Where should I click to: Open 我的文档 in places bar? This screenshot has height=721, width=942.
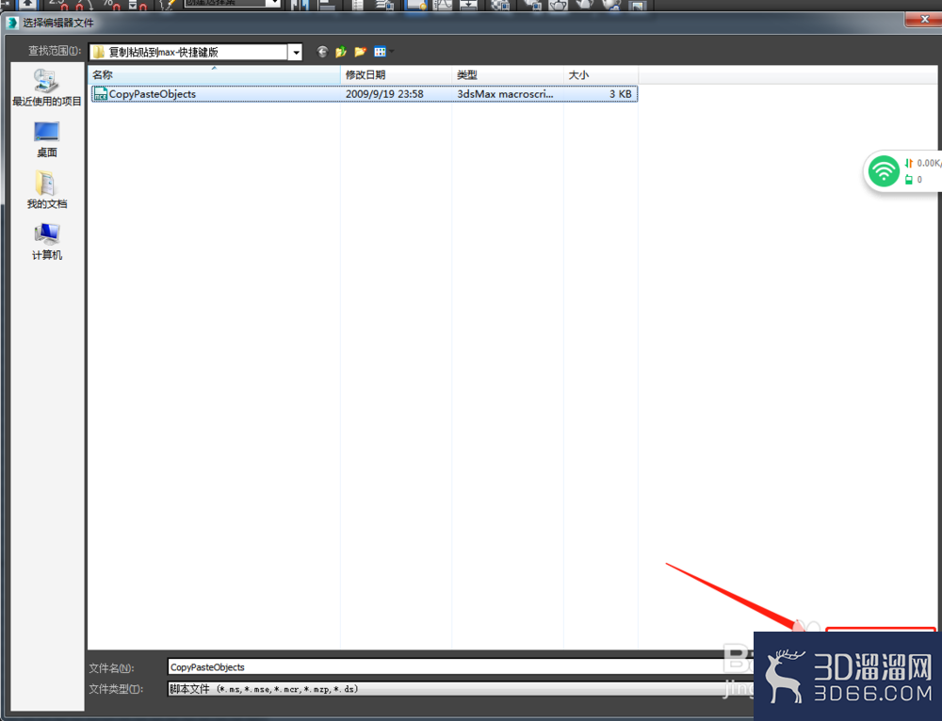click(47, 190)
